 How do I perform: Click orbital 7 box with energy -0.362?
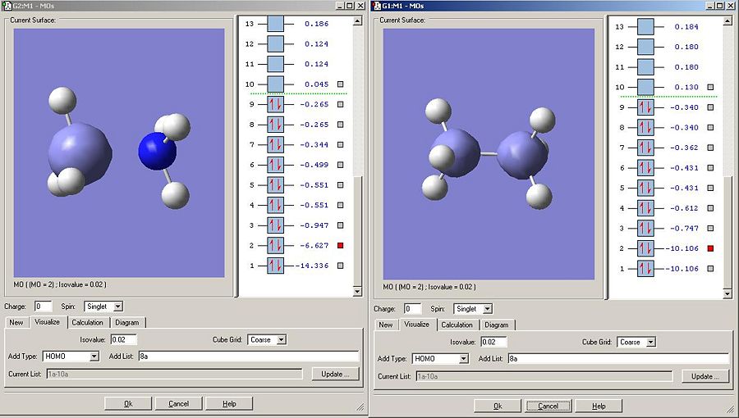(645, 148)
